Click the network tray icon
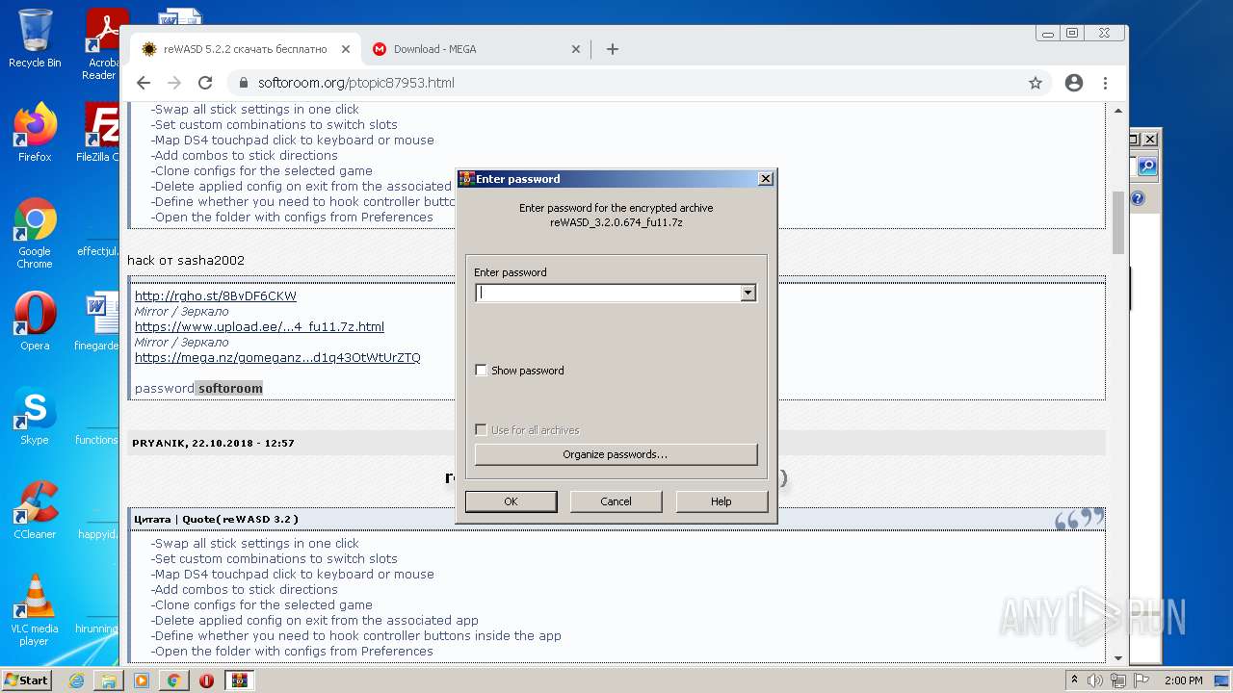 tap(1117, 680)
